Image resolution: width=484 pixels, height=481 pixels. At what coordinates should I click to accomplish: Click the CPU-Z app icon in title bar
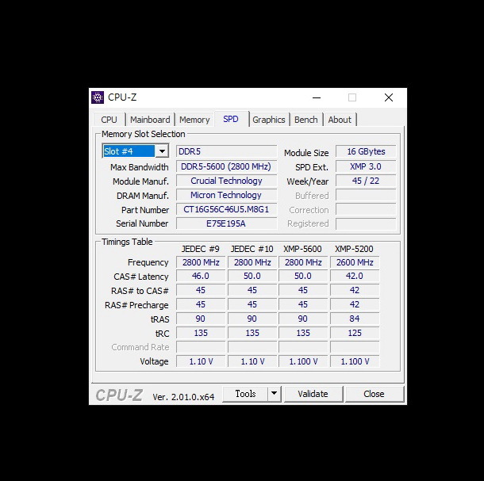[98, 97]
